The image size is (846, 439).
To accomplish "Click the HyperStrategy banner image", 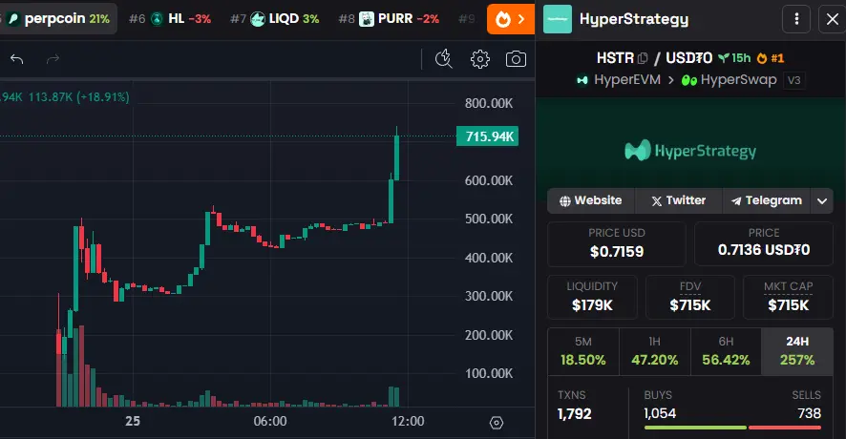I will [x=690, y=151].
